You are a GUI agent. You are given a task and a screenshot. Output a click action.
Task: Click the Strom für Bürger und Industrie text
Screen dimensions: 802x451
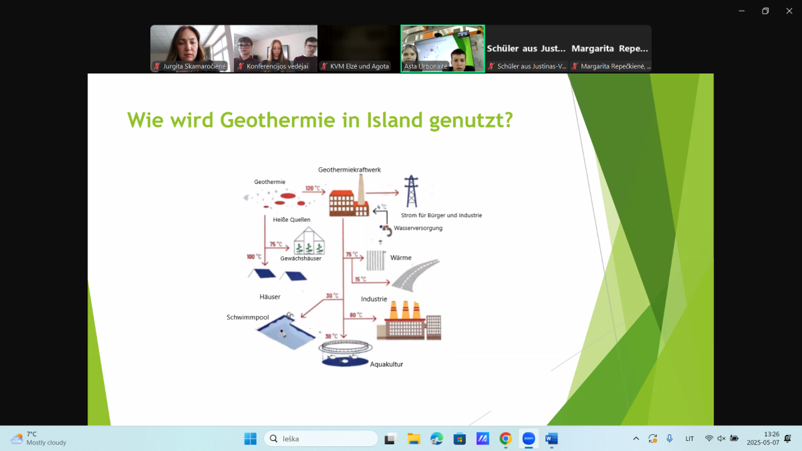[x=441, y=215]
